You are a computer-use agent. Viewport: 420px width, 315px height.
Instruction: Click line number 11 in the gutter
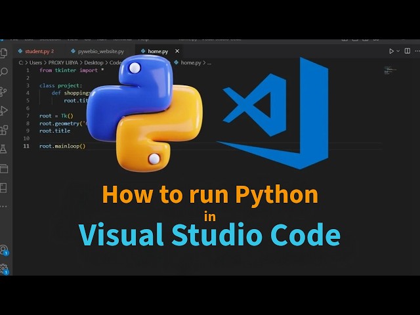point(26,146)
